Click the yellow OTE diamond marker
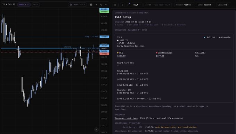Image resolution: width=236 pixels, height=134 pixels. (118, 53)
